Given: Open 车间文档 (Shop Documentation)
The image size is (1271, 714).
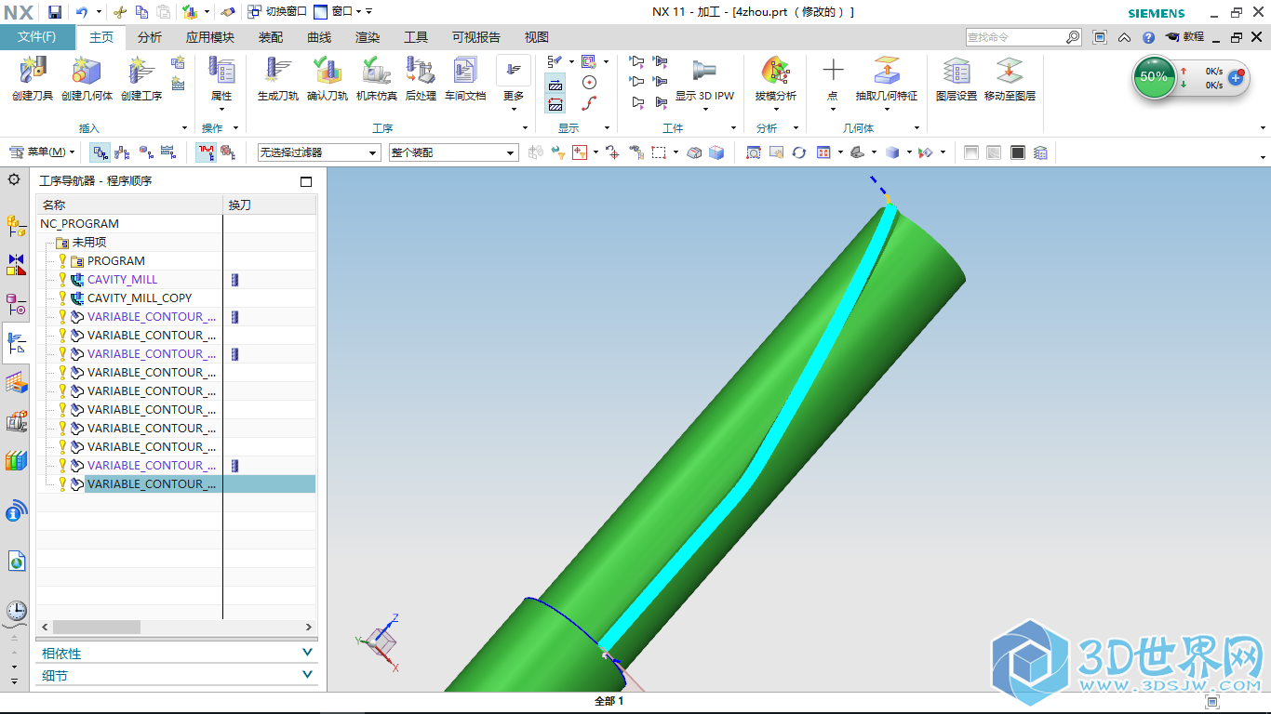Looking at the screenshot, I should click(464, 78).
